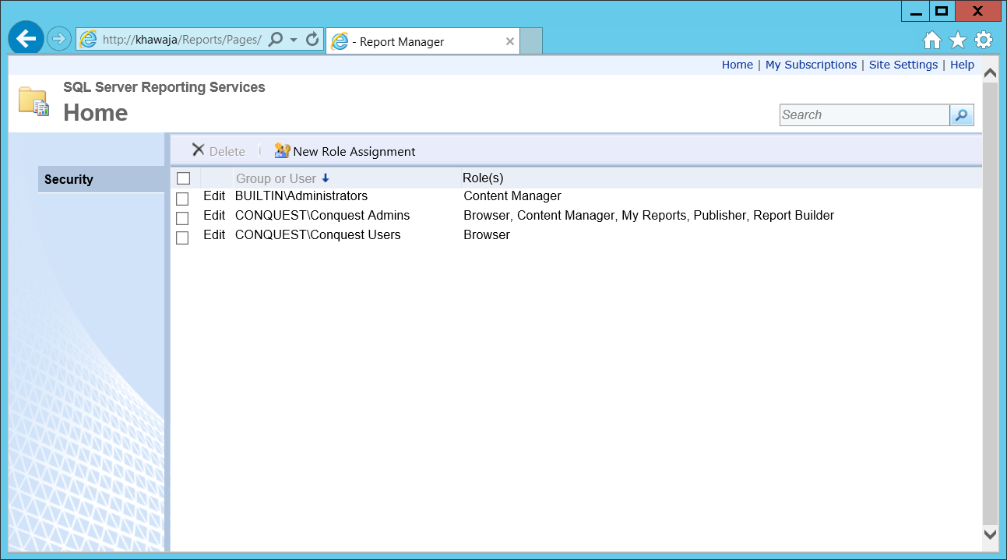Check the CONQUEST\Conquest Users row checkbox

click(182, 238)
